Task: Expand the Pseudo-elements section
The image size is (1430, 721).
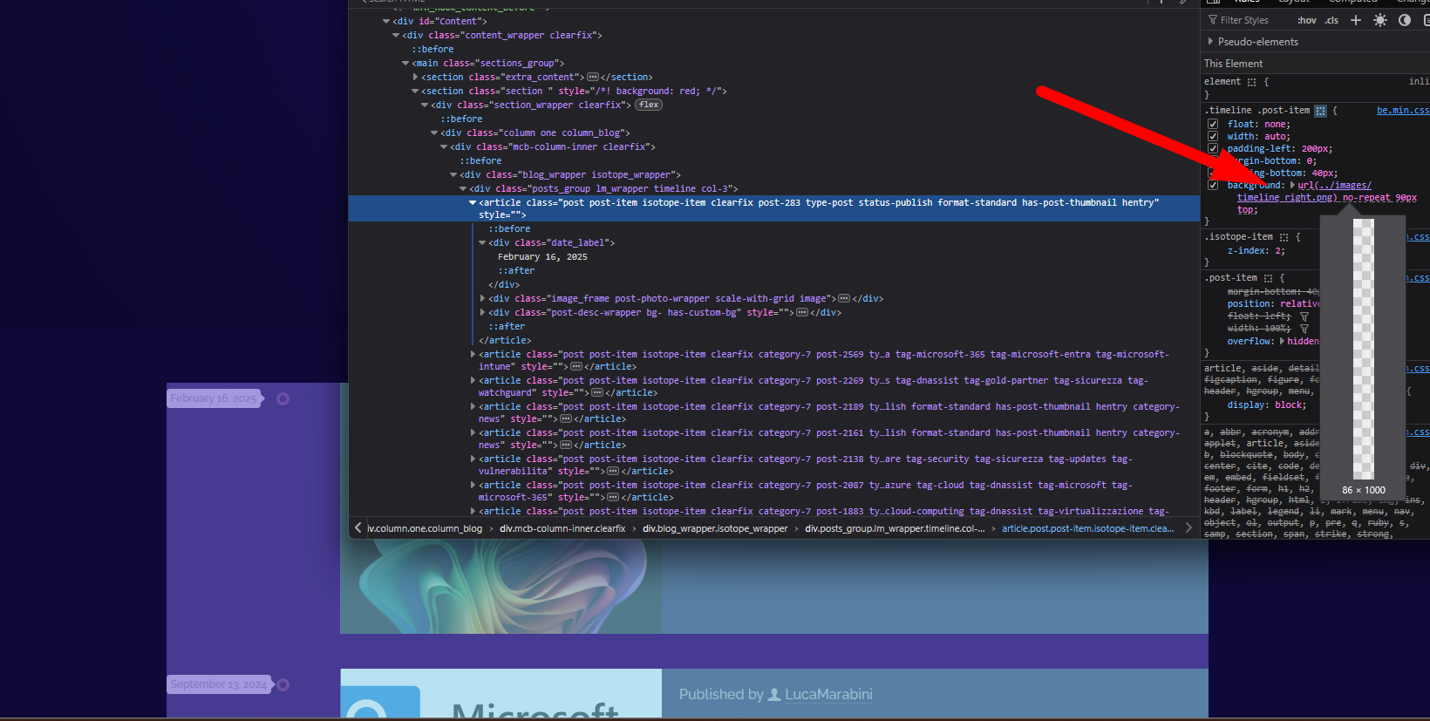Action: [x=1210, y=42]
